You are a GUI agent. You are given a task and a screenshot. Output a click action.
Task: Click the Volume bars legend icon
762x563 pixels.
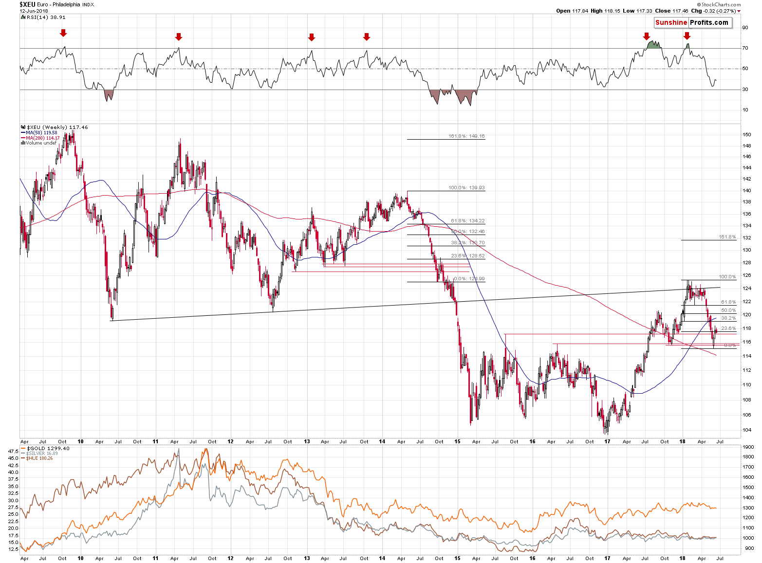coord(23,143)
